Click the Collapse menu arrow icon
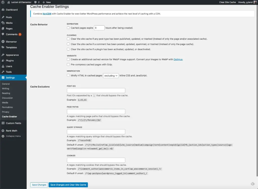 (x=3, y=136)
